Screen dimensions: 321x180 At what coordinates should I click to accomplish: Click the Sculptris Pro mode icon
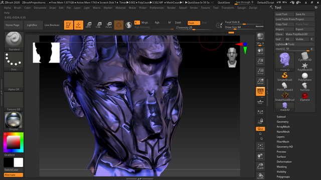(128, 25)
